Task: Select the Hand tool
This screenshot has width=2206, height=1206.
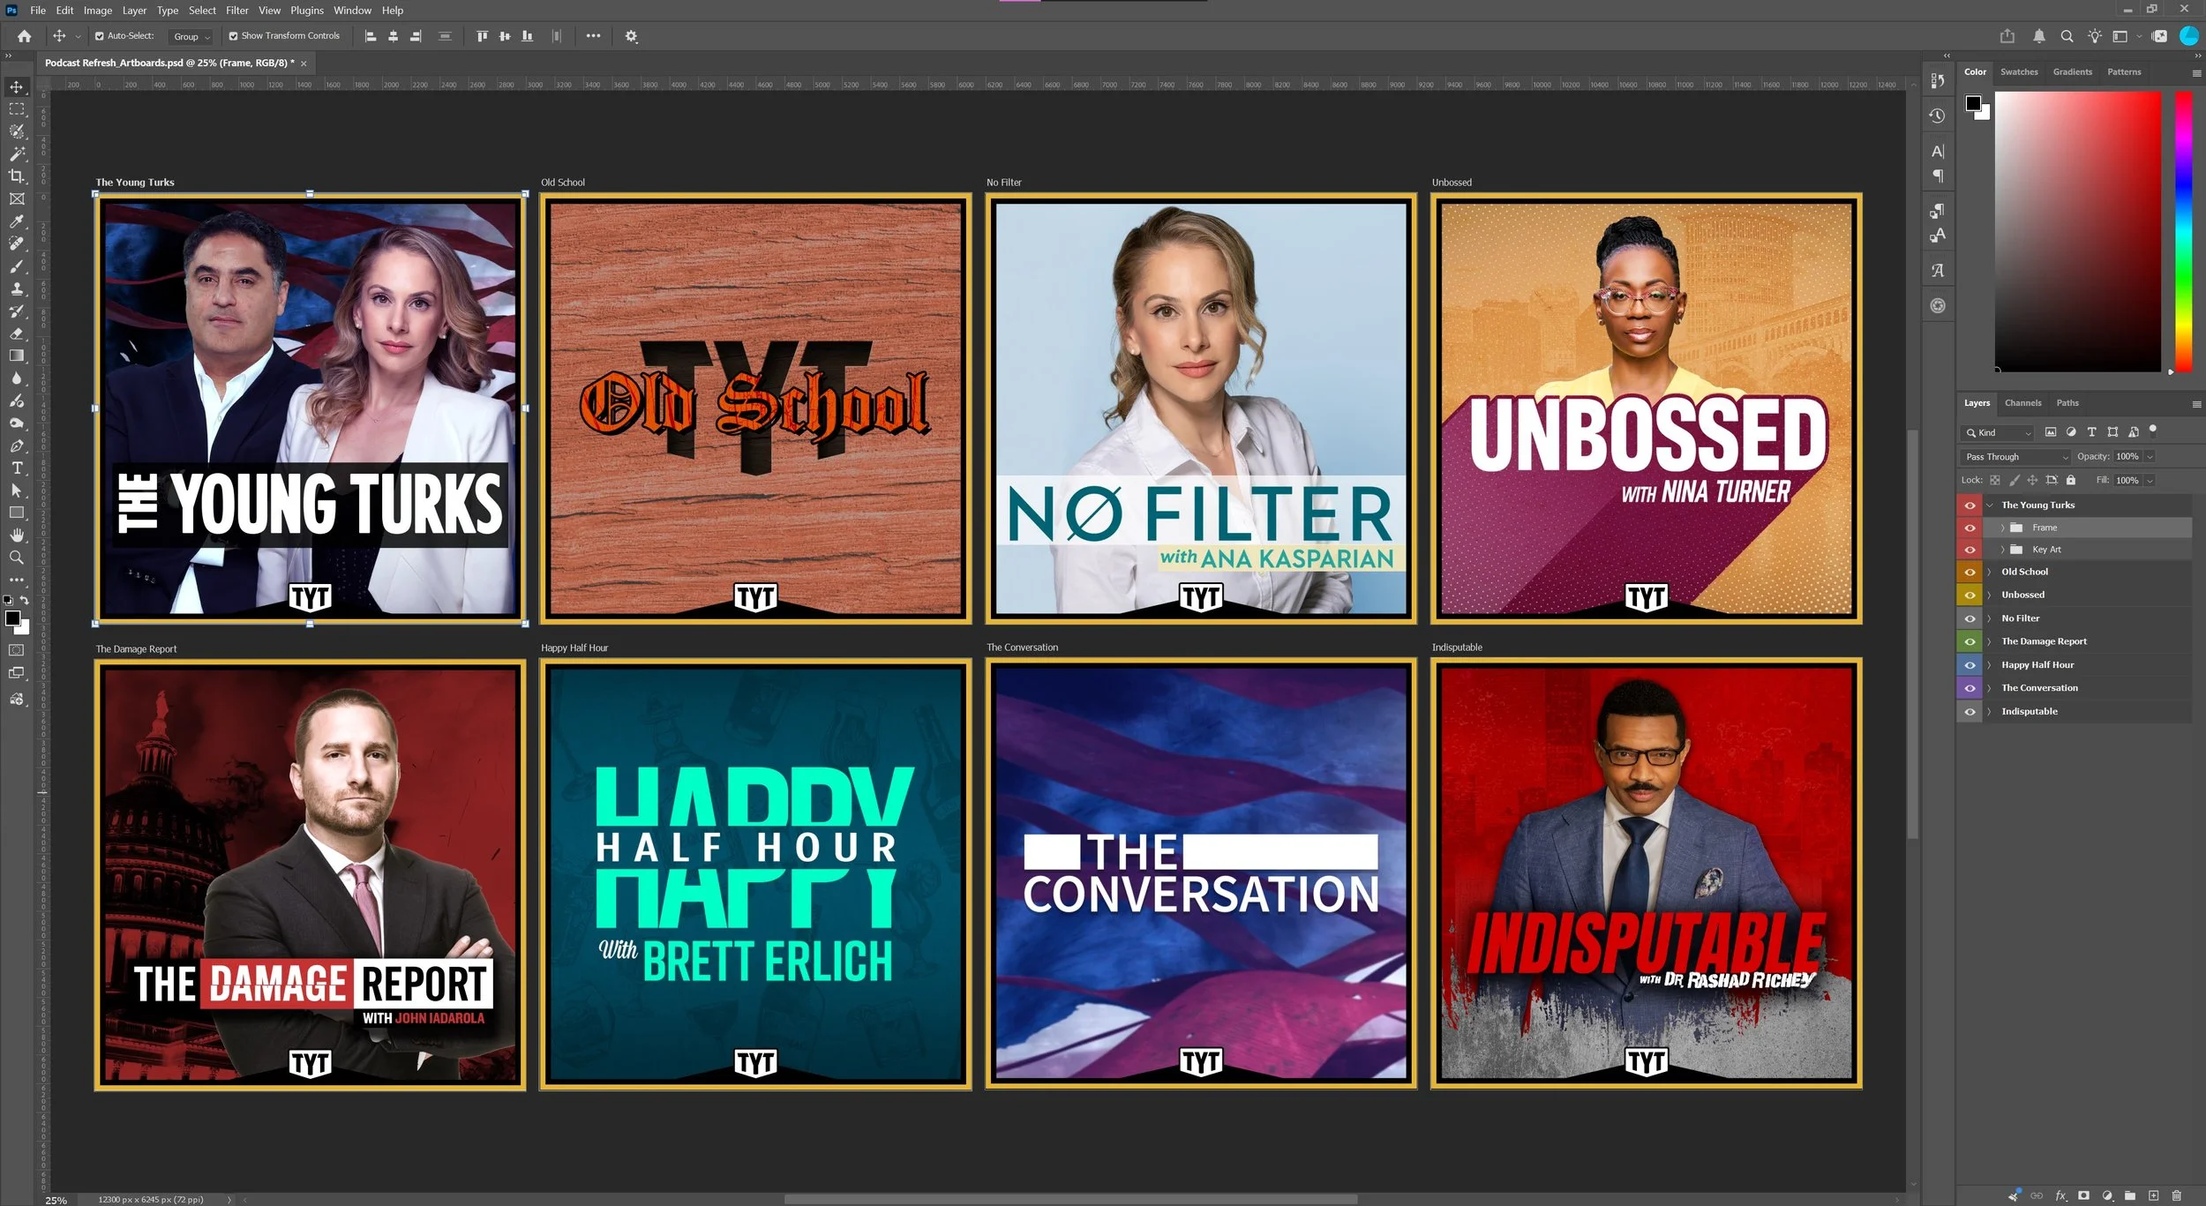Action: [17, 536]
